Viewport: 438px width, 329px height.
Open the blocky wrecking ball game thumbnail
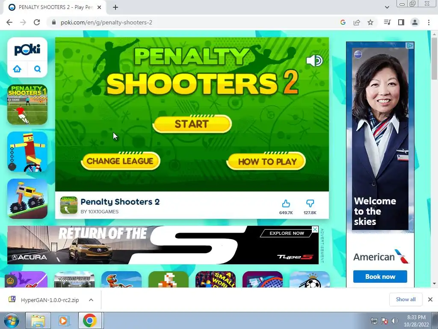coord(27,151)
